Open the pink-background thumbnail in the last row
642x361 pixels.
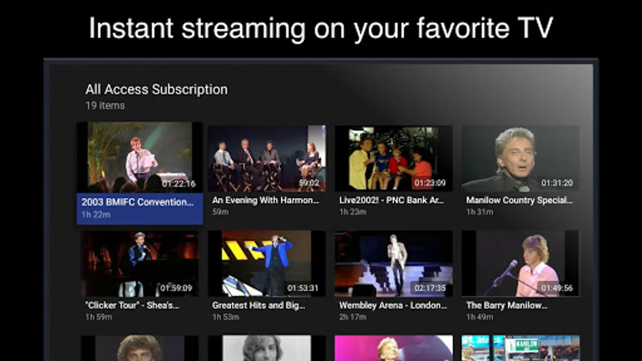[394, 348]
